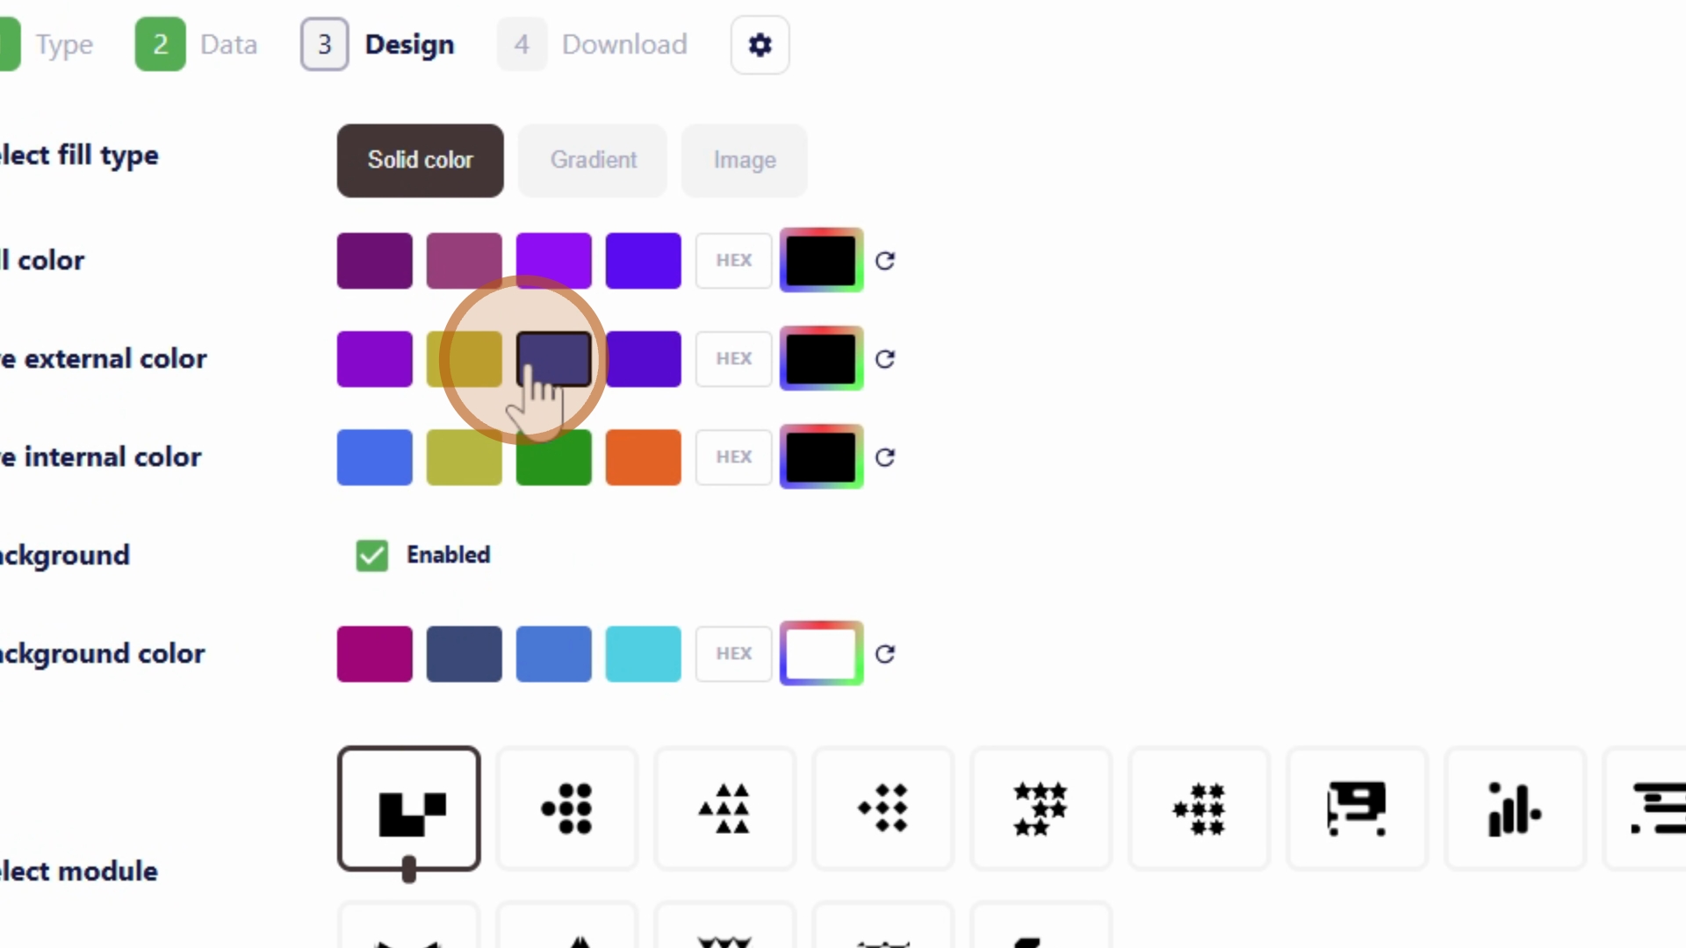Pick orange eye internal color swatch
This screenshot has height=948, width=1686.
click(644, 457)
